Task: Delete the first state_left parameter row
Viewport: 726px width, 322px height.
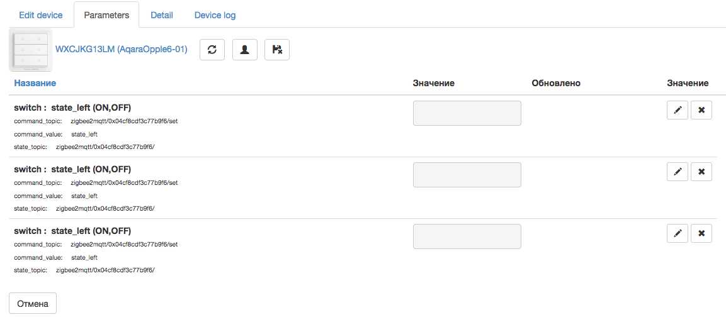Action: point(701,110)
